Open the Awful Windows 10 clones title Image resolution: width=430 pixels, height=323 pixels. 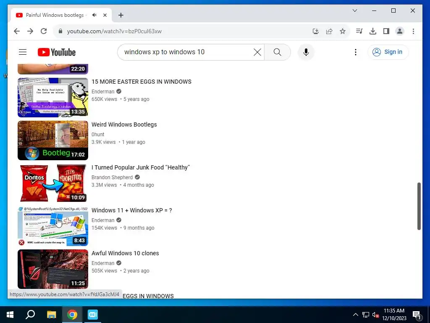point(125,253)
